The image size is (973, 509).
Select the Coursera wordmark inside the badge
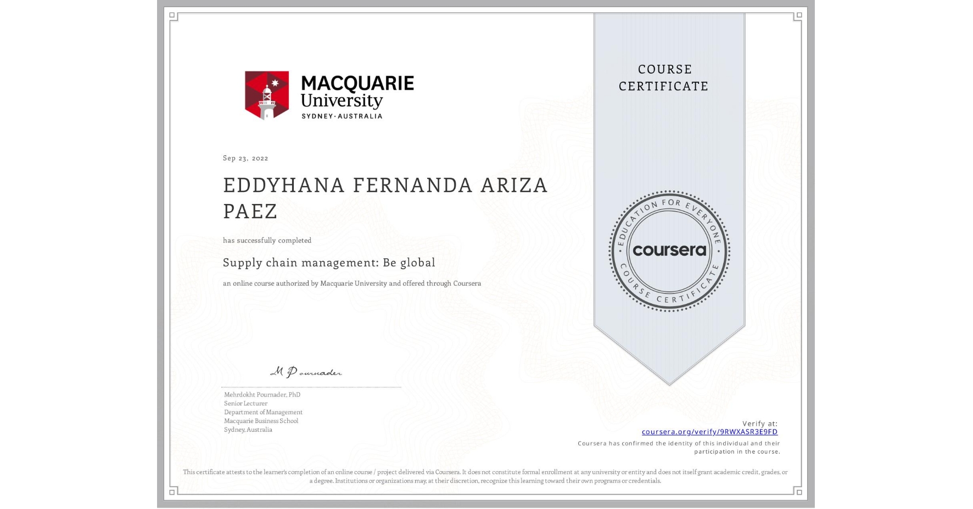coord(669,250)
